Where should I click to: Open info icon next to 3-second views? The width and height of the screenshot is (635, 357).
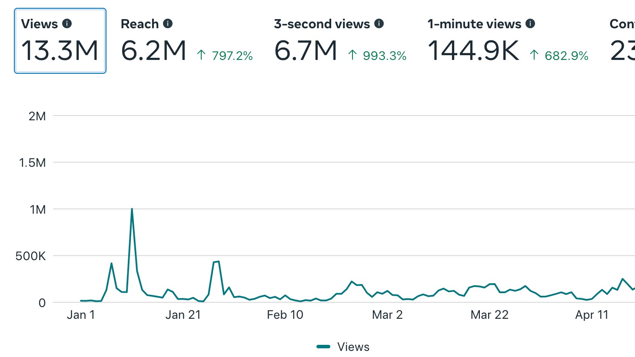coord(379,23)
